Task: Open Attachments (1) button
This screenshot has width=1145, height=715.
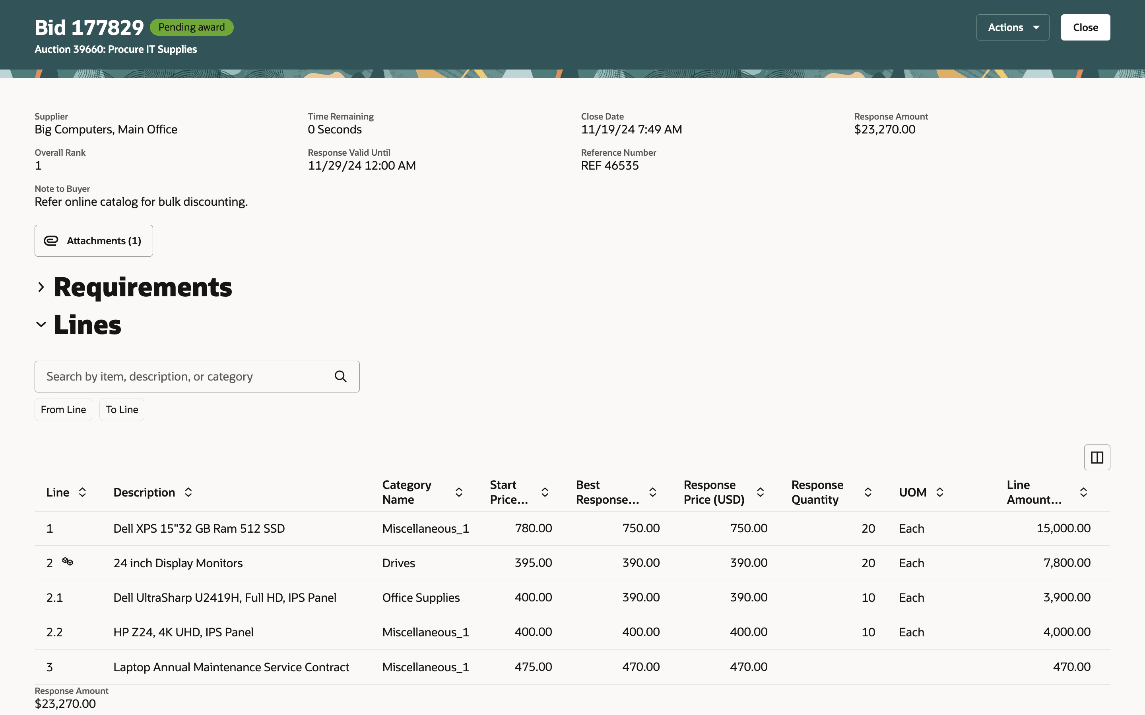Action: 94,241
